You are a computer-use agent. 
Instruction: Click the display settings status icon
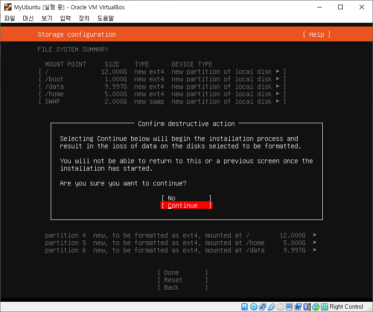(289, 307)
